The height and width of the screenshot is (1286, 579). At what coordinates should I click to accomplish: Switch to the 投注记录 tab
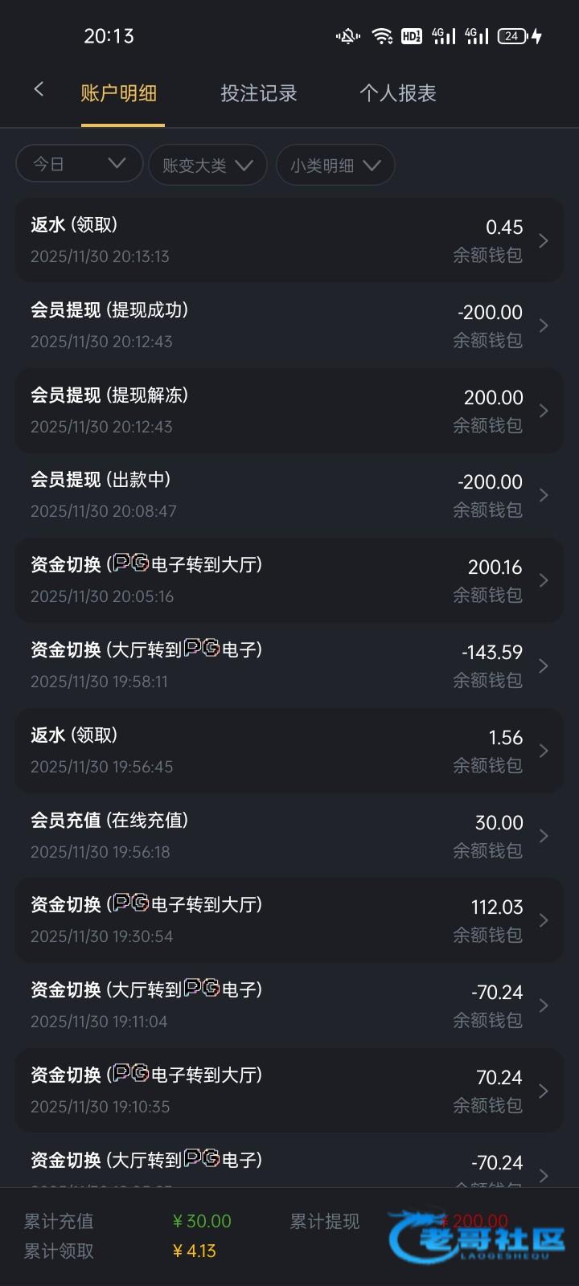point(259,93)
